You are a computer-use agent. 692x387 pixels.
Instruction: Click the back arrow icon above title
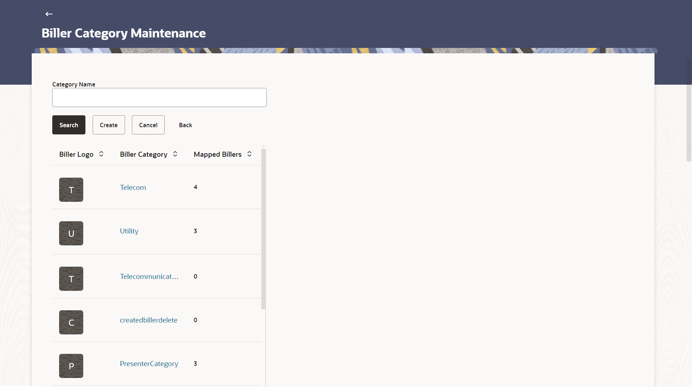pos(49,14)
